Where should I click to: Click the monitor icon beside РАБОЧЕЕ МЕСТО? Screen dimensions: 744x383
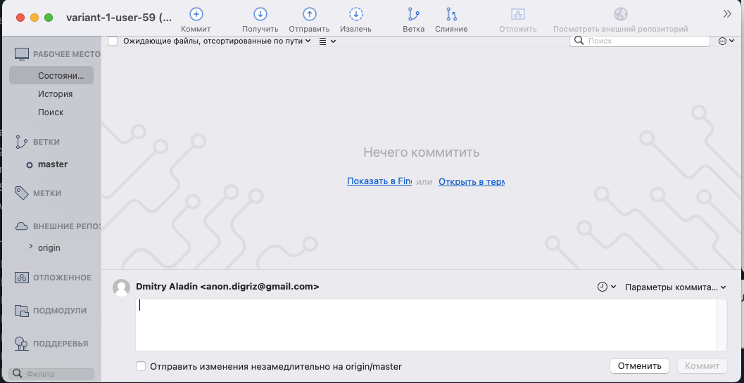(21, 54)
